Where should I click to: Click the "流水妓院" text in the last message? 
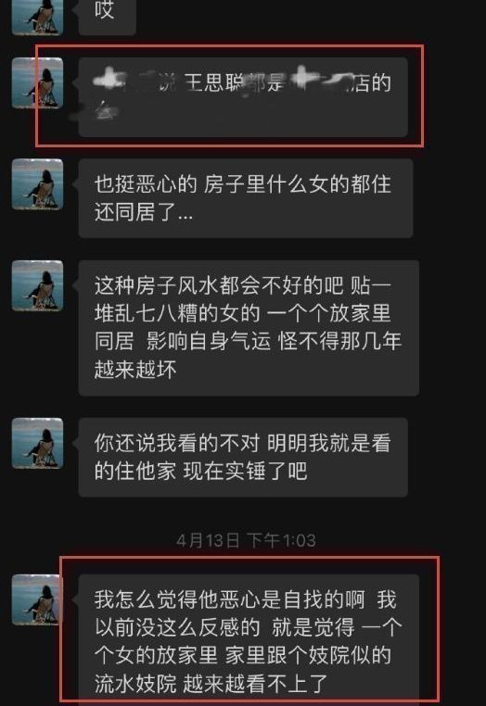[x=135, y=684]
